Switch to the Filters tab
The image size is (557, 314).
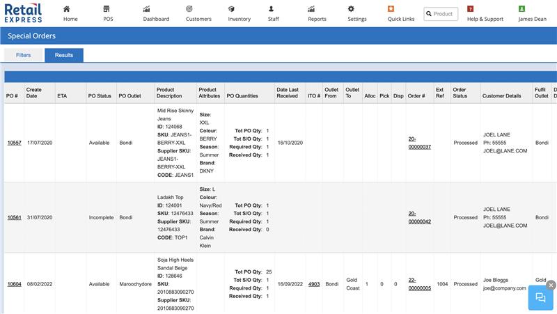pyautogui.click(x=24, y=55)
